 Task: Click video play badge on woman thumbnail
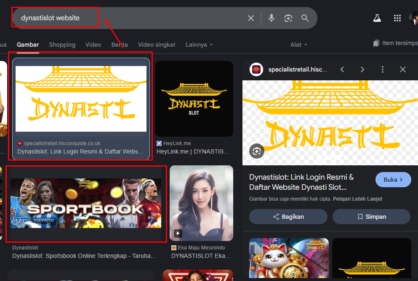(178, 233)
